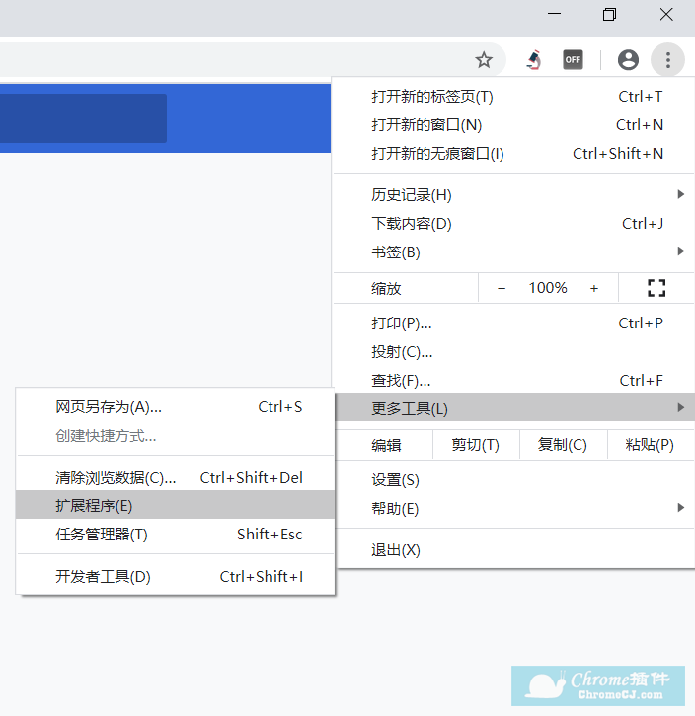Toggle the OFF extension icon
The height and width of the screenshot is (716, 695).
tap(573, 60)
